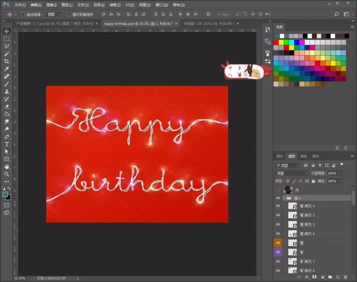Hide the 橙 拷贝 3 layer
This screenshot has height=282, width=357.
[x=278, y=215]
